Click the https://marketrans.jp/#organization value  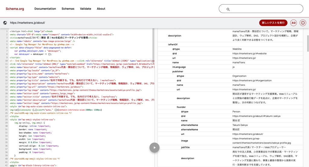(252, 80)
